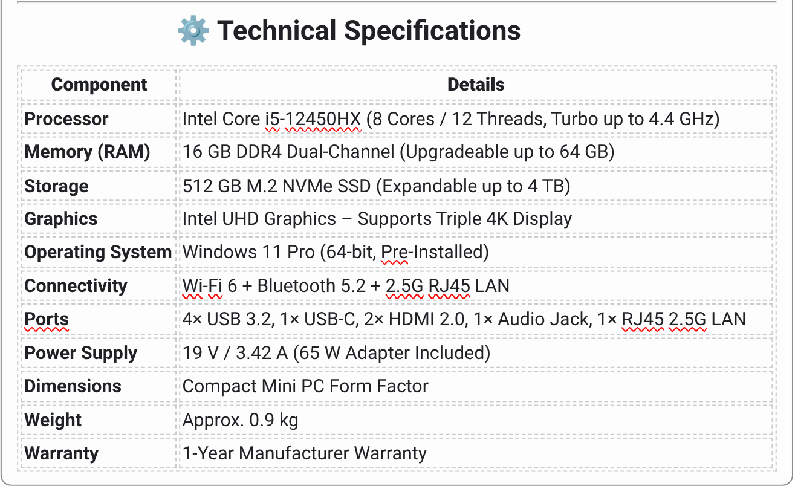
Task: Click the misspelled word i5-12450HX
Action: click(x=313, y=119)
